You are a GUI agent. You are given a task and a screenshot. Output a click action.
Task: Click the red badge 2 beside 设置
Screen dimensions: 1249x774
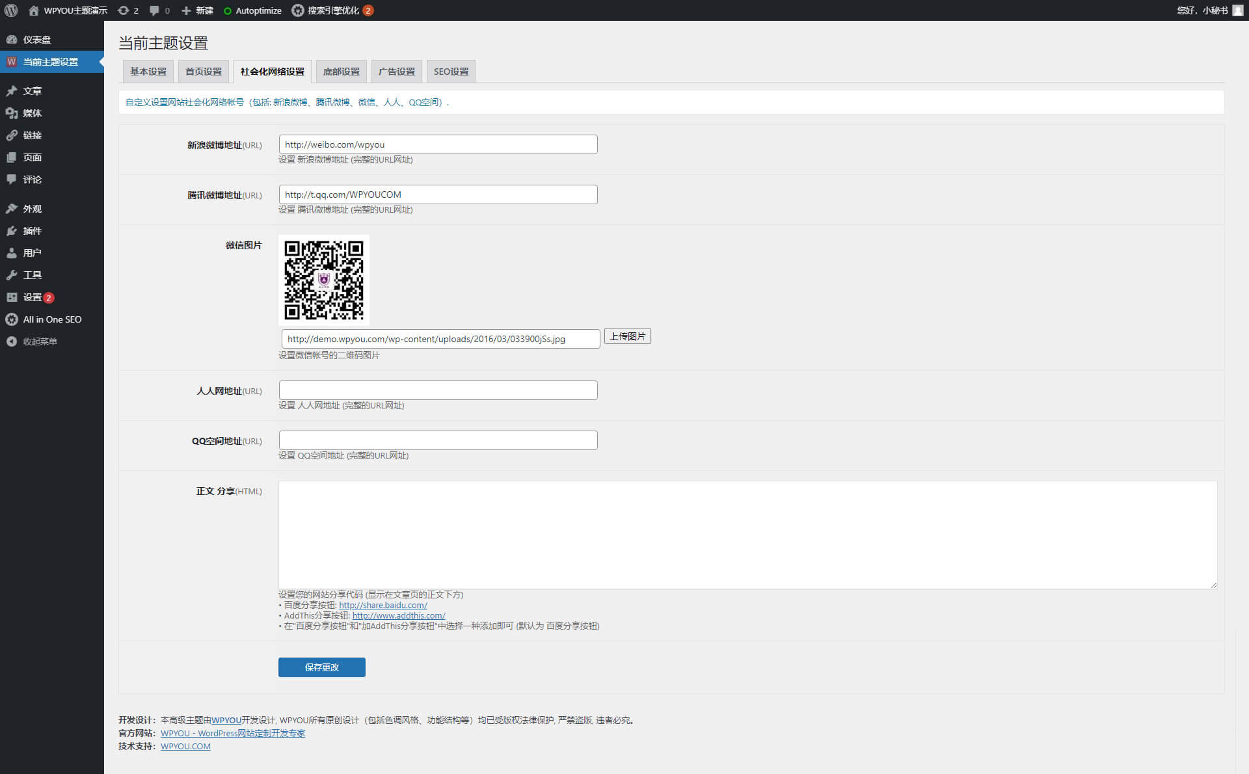[49, 298]
